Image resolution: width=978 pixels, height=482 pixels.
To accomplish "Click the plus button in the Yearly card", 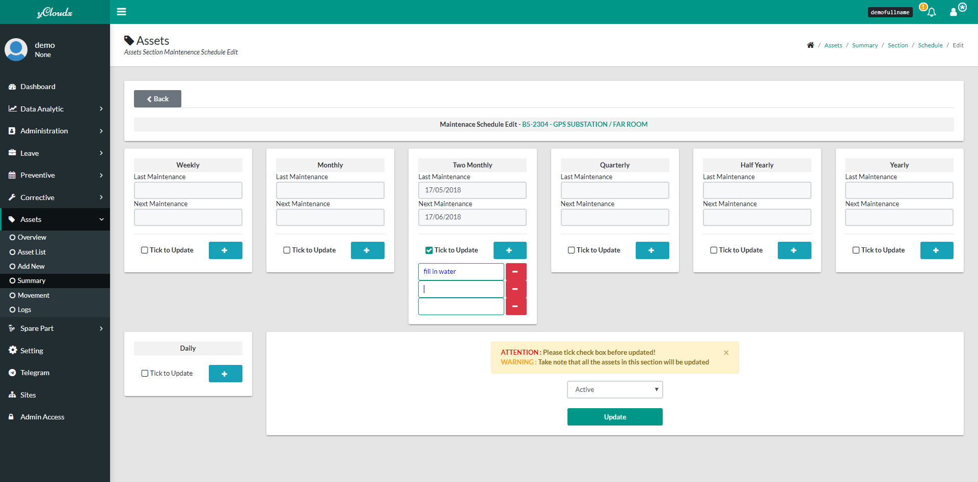I will 936,250.
